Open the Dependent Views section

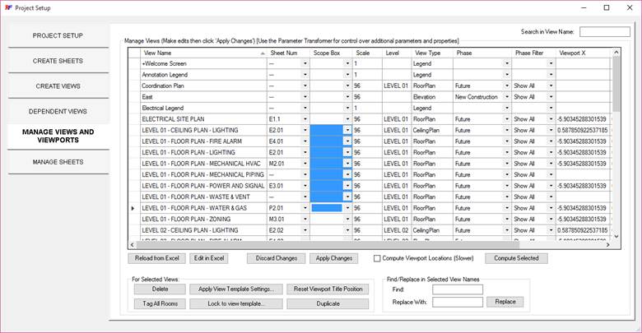(58, 111)
